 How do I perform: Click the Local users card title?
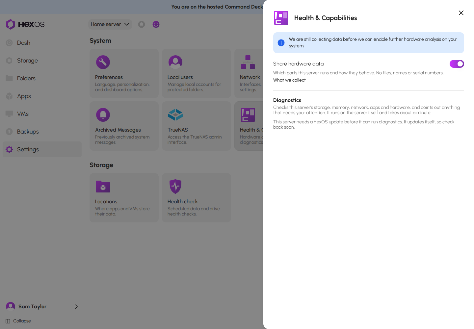pyautogui.click(x=180, y=77)
